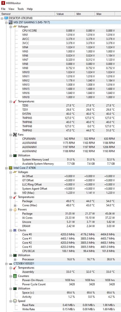121x312 pixels.
Task: Collapse the Speed group
Action: click(11, 301)
